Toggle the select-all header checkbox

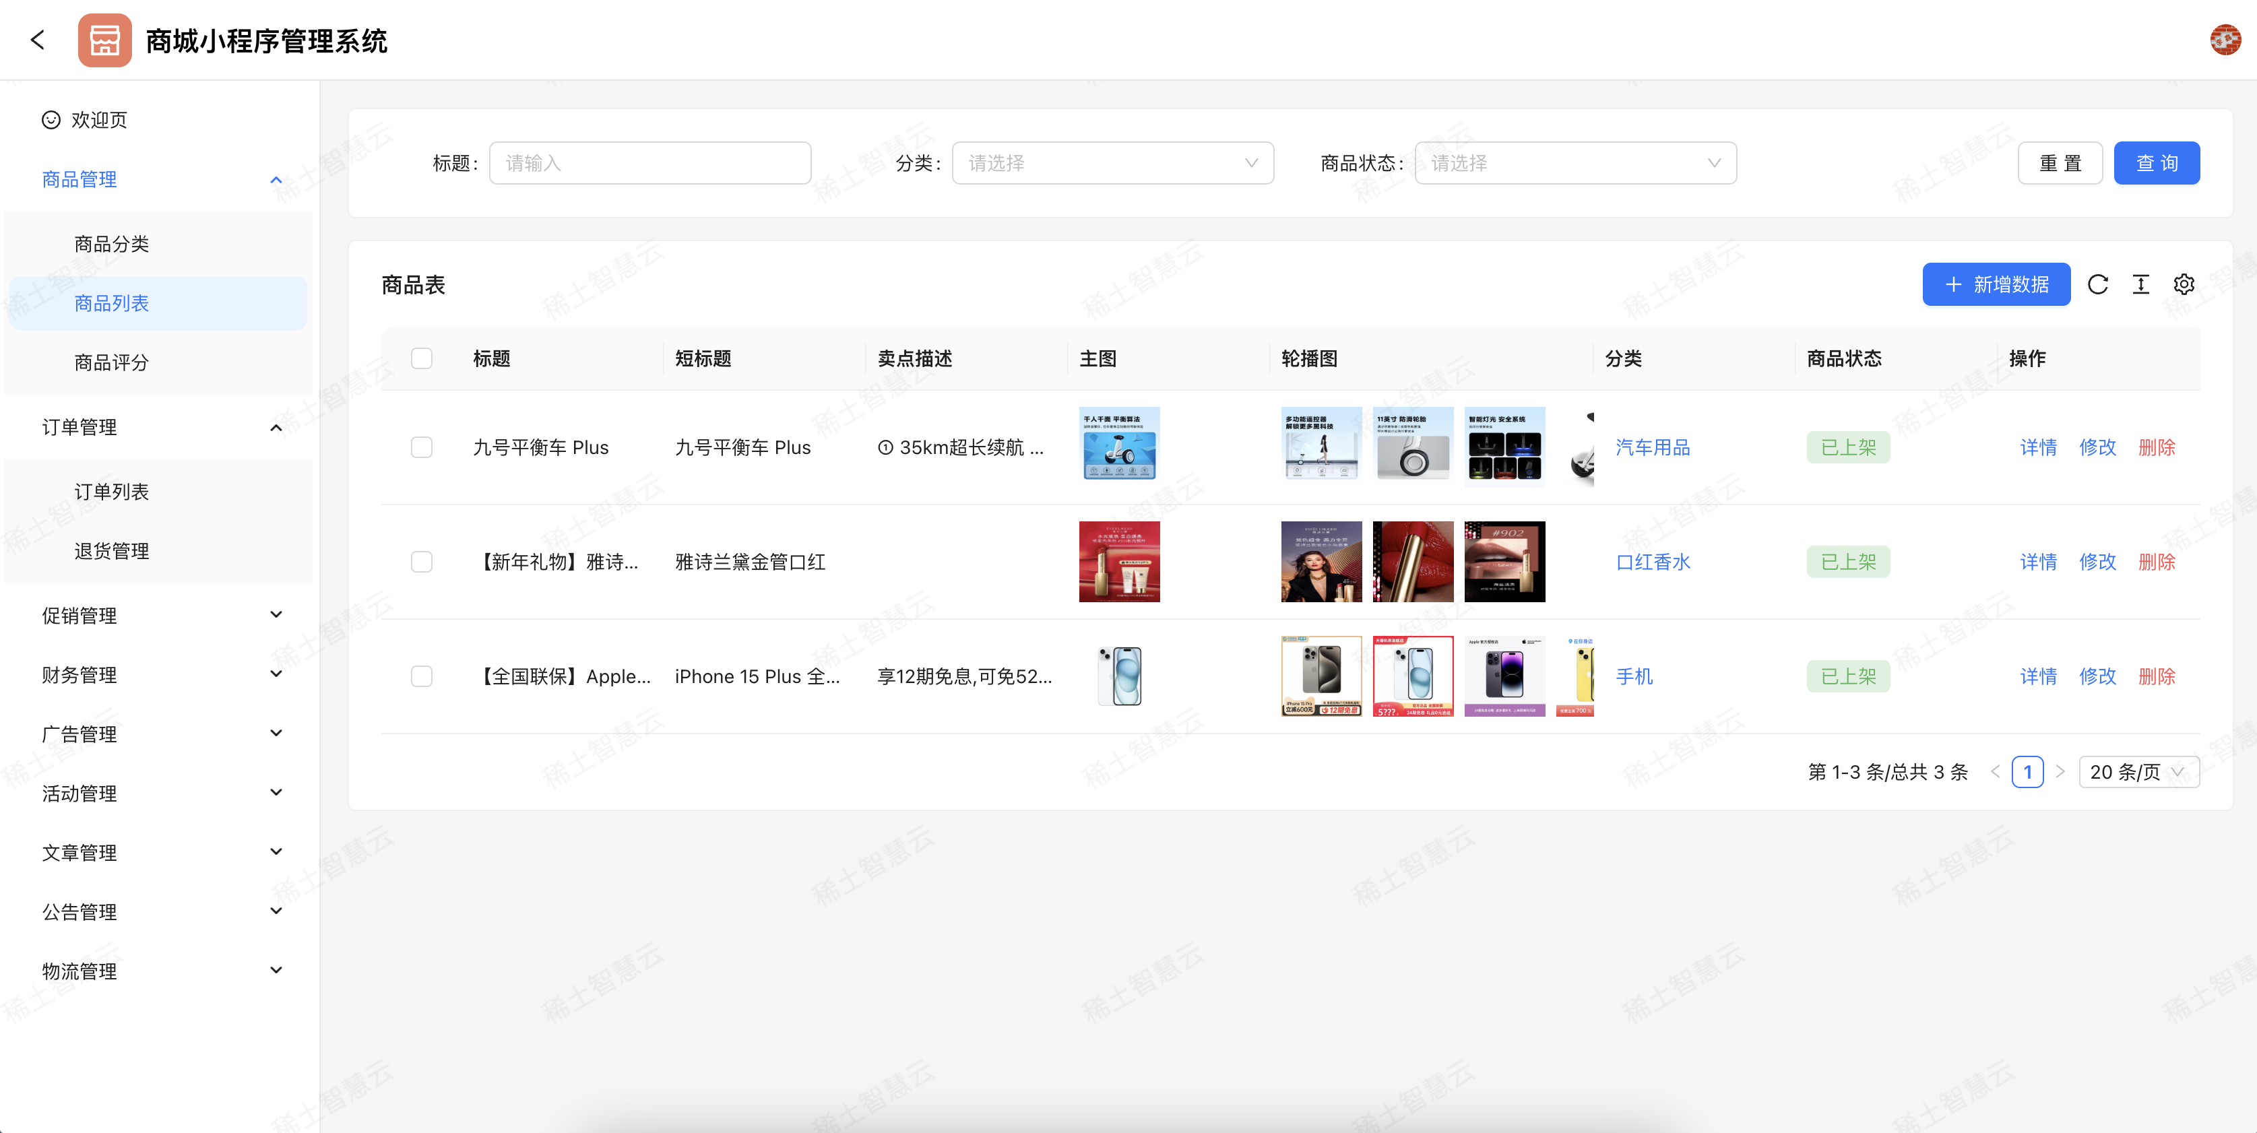pyautogui.click(x=422, y=358)
